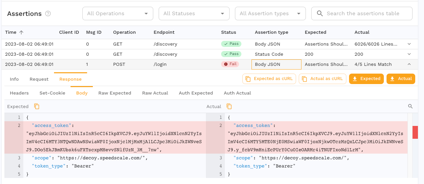The image size is (424, 184).
Task: Open the search icon in the diff viewer
Action: [x=410, y=106]
